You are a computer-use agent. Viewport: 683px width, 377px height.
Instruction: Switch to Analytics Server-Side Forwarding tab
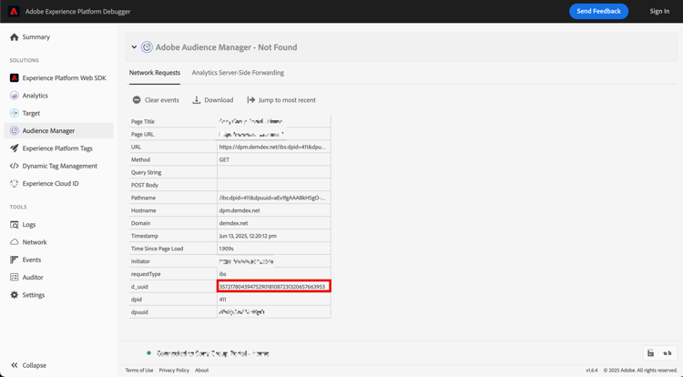tap(238, 73)
